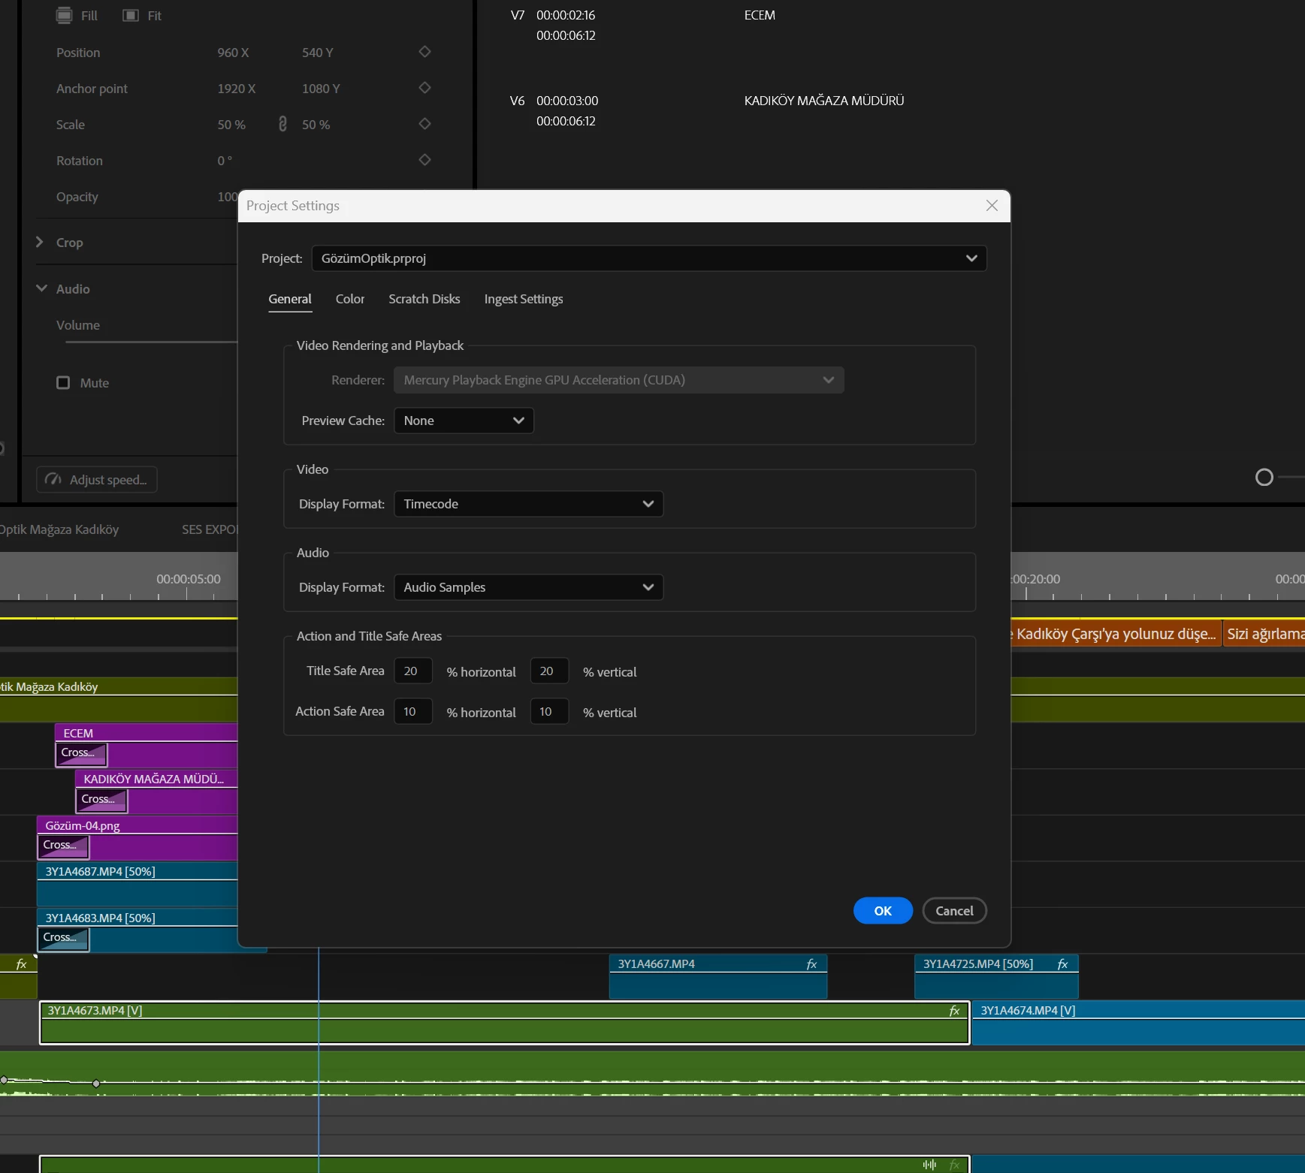Enable the Mute checkbox
The image size is (1305, 1173).
pyautogui.click(x=63, y=383)
